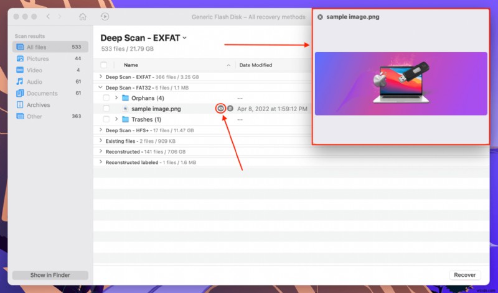
Task: Preview sample image.png with eye icon
Action: coord(220,109)
